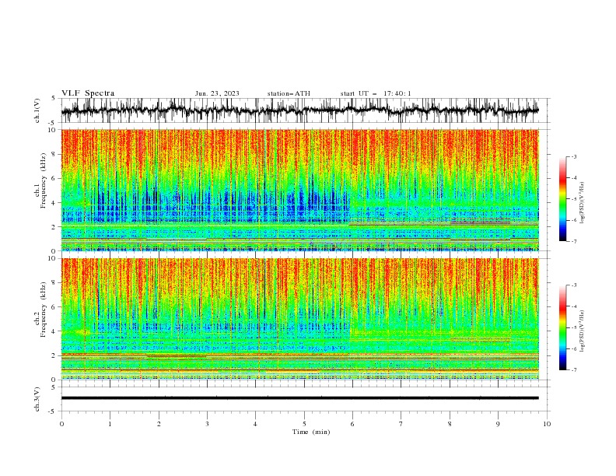Click ch.1 frequency tick label "4"

coord(54,203)
